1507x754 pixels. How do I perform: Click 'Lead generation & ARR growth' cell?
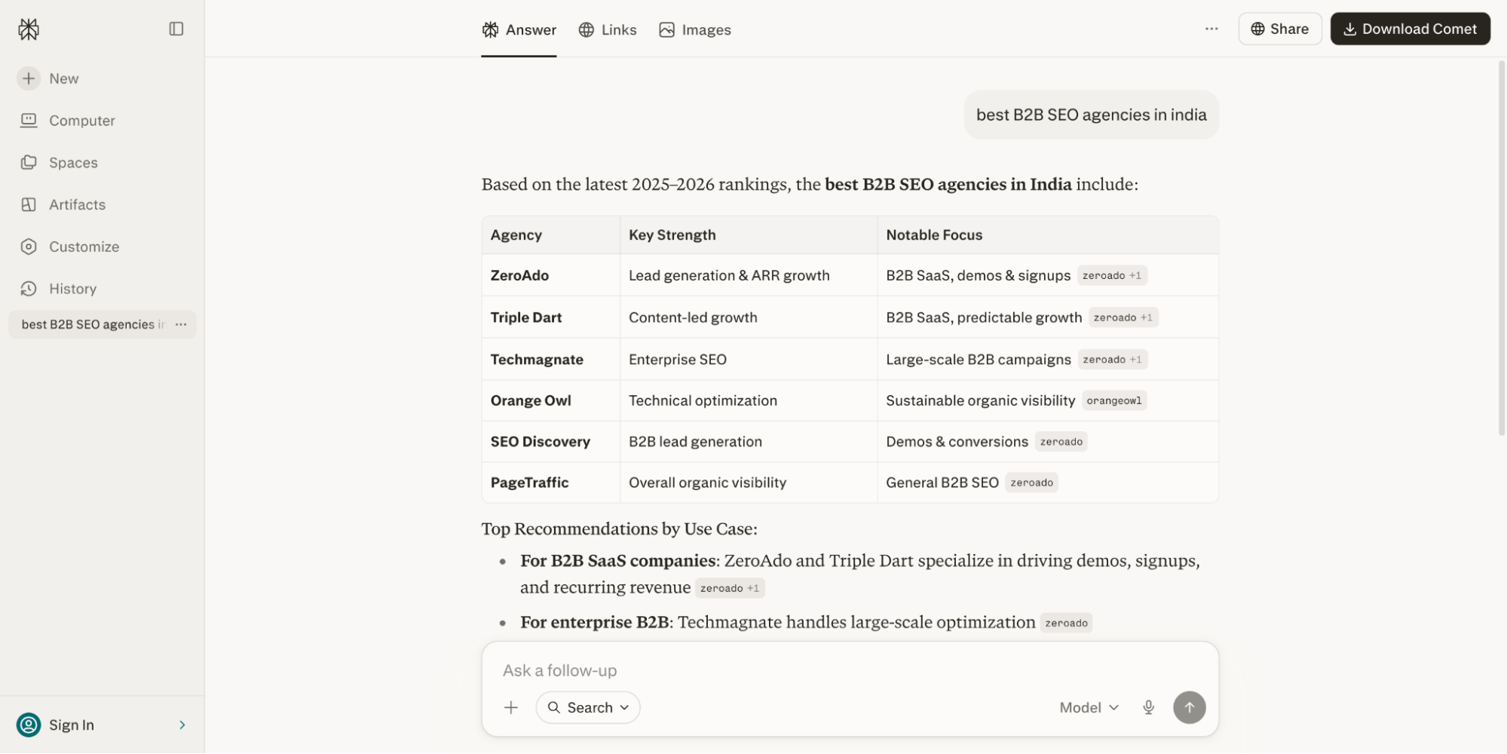click(x=749, y=276)
